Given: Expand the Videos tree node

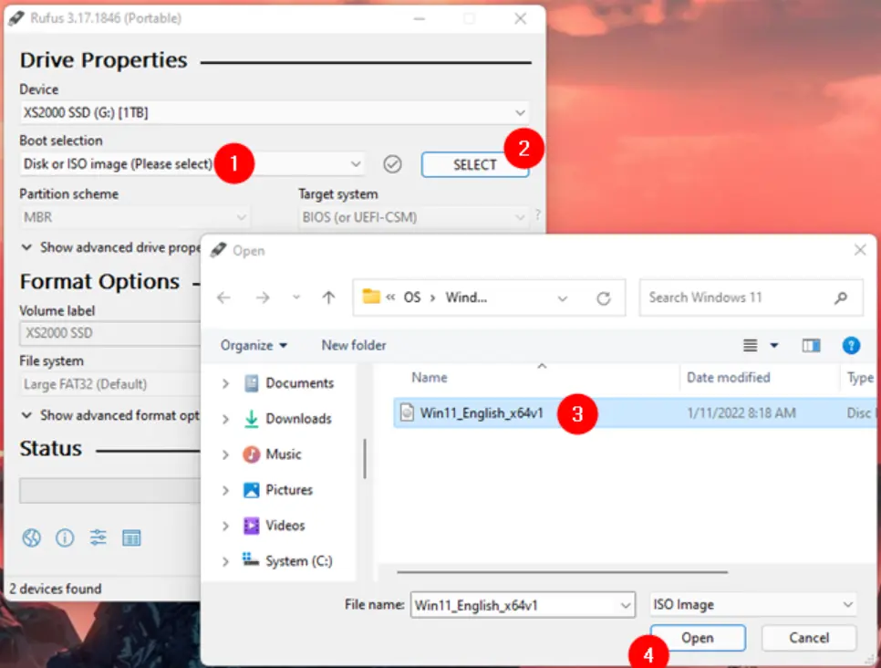Looking at the screenshot, I should [225, 526].
